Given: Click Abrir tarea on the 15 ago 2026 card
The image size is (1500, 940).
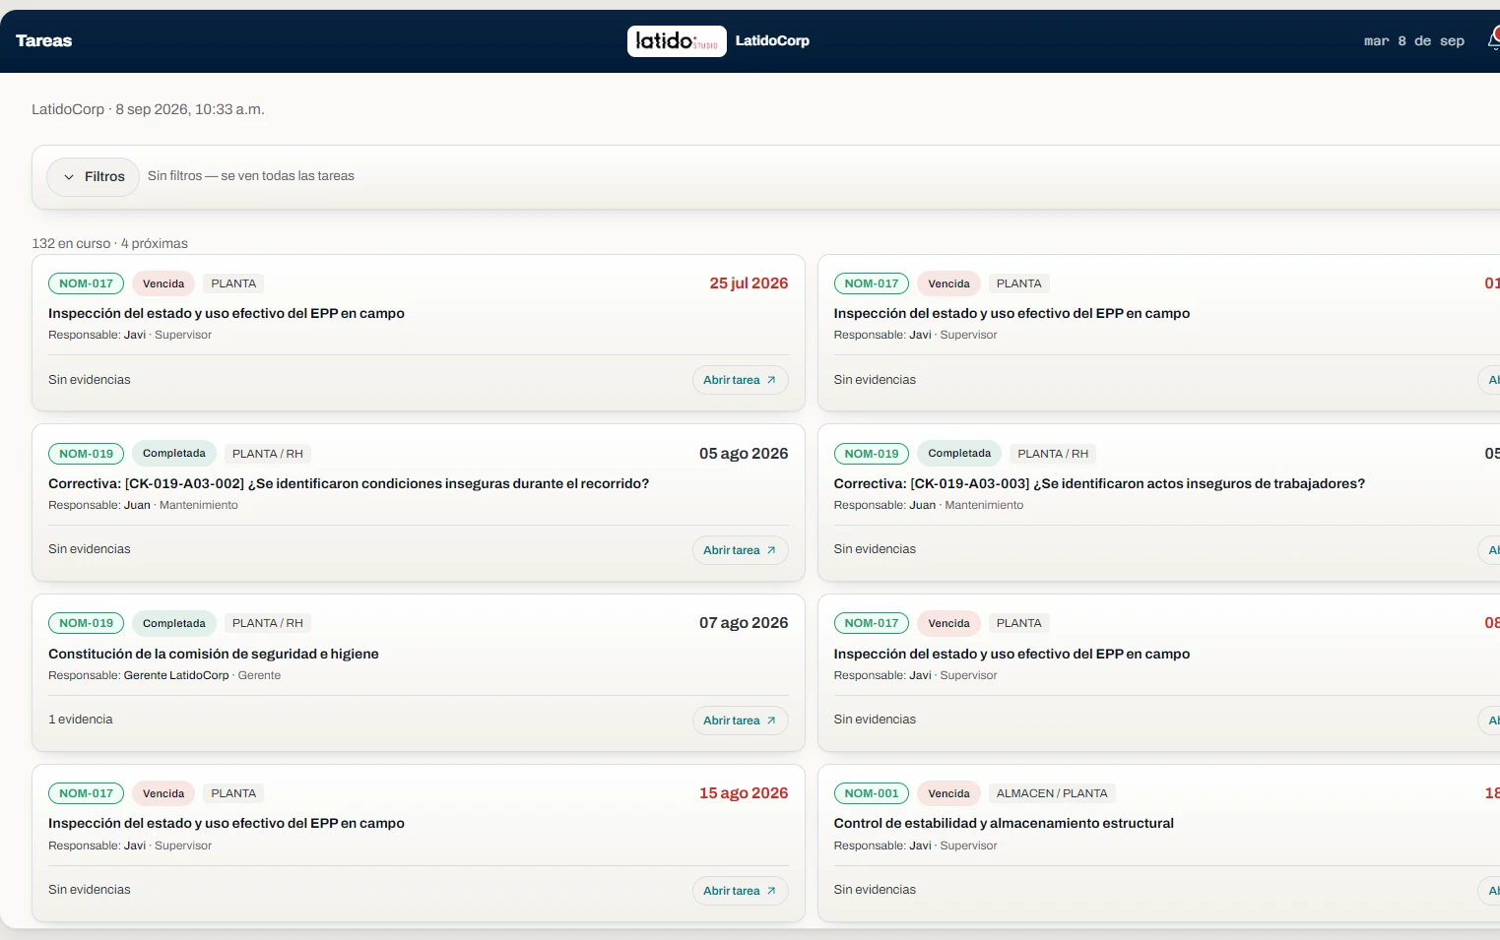Looking at the screenshot, I should 740,891.
